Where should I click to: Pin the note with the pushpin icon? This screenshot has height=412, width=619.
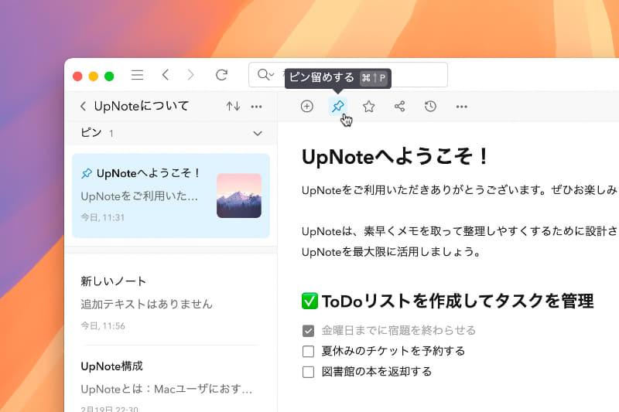pos(338,107)
